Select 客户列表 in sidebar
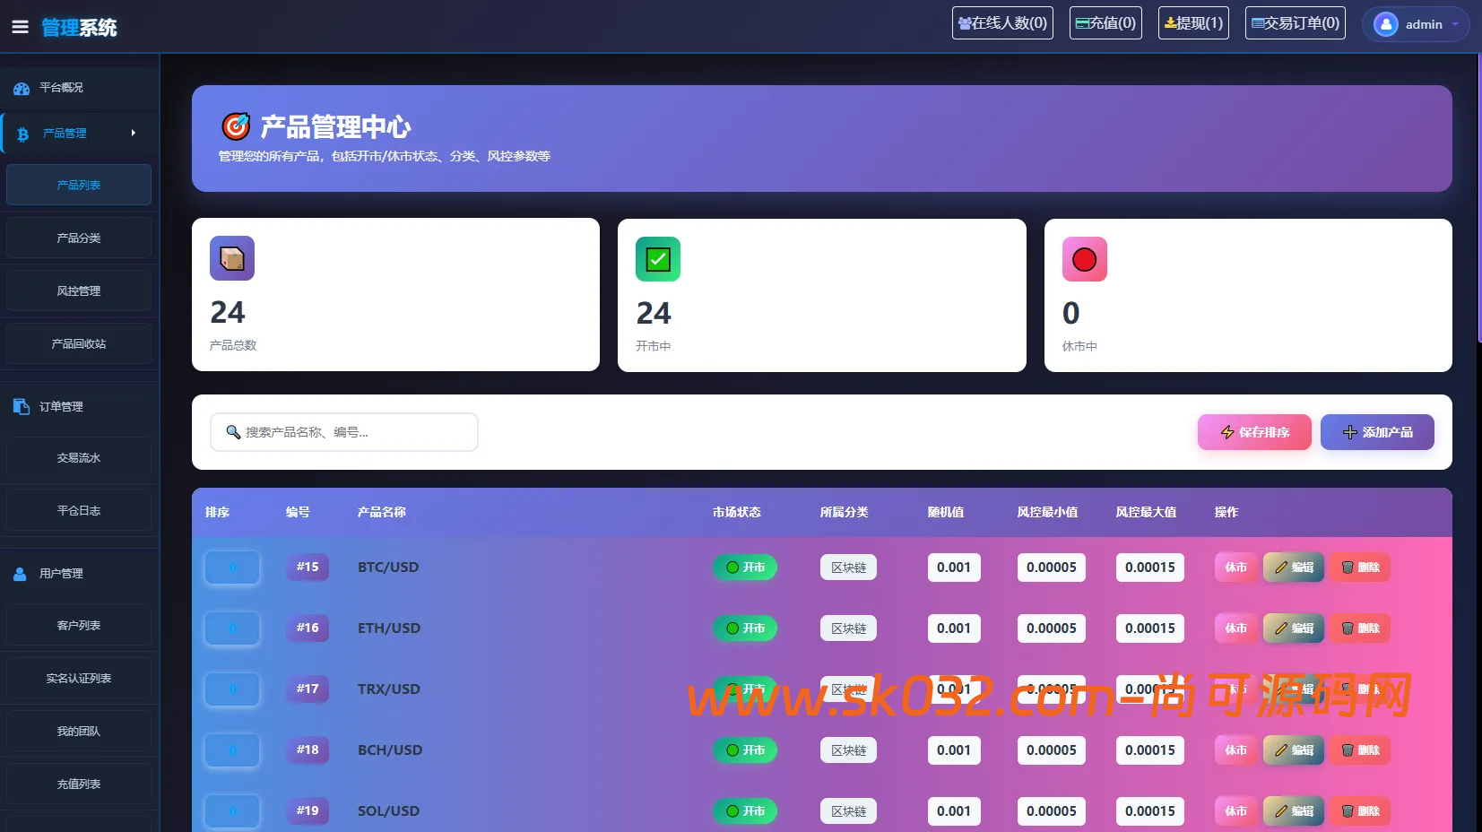This screenshot has height=832, width=1482. click(x=79, y=625)
